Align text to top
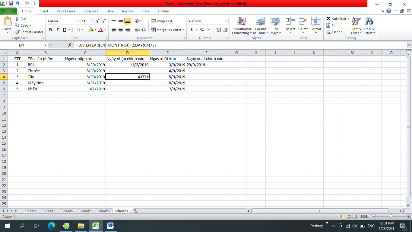The width and height of the screenshot is (412, 232). pyautogui.click(x=114, y=21)
